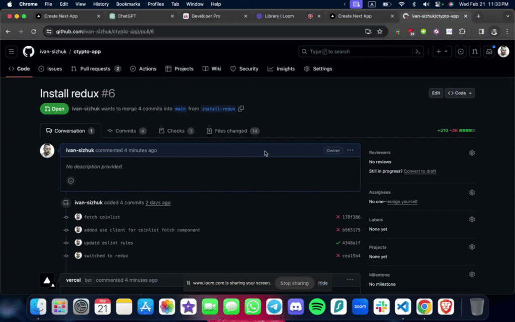
Task: Click inside the Type to search field
Action: (x=352, y=51)
